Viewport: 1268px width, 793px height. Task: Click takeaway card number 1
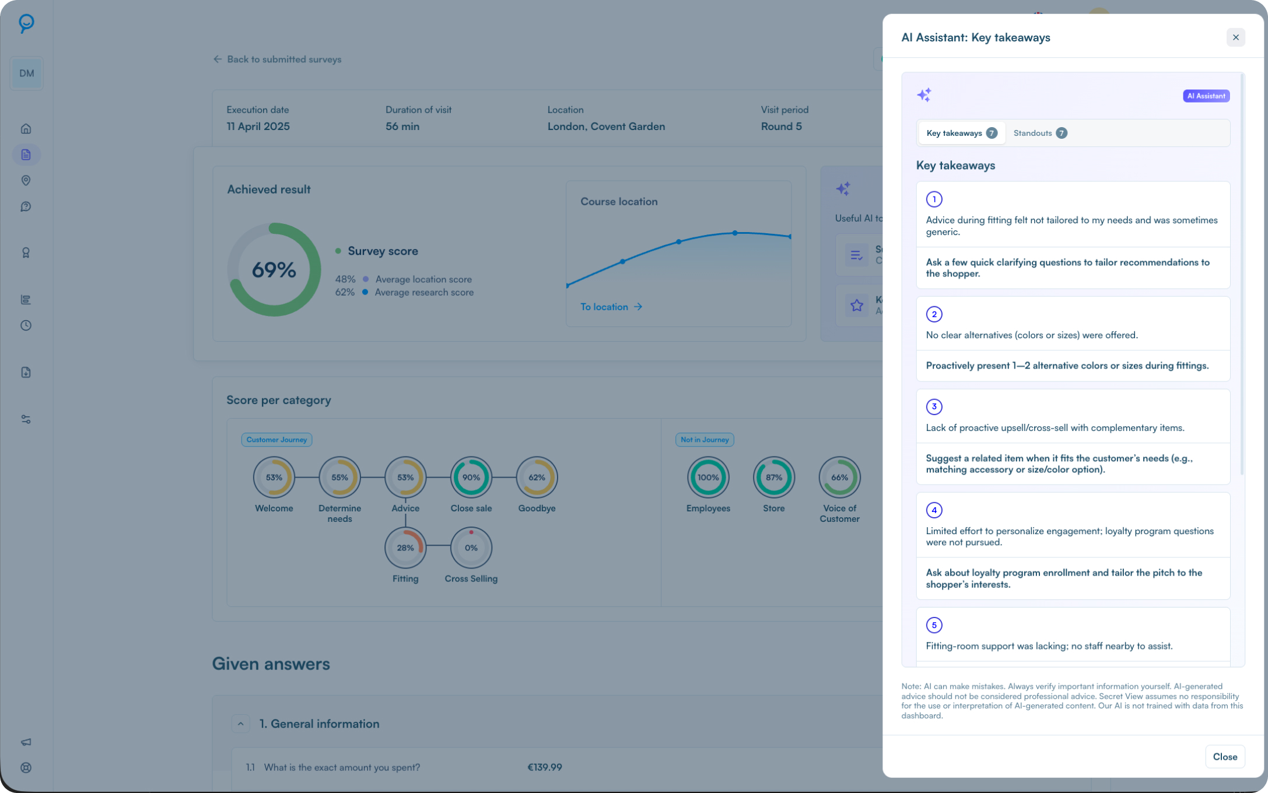(1073, 235)
